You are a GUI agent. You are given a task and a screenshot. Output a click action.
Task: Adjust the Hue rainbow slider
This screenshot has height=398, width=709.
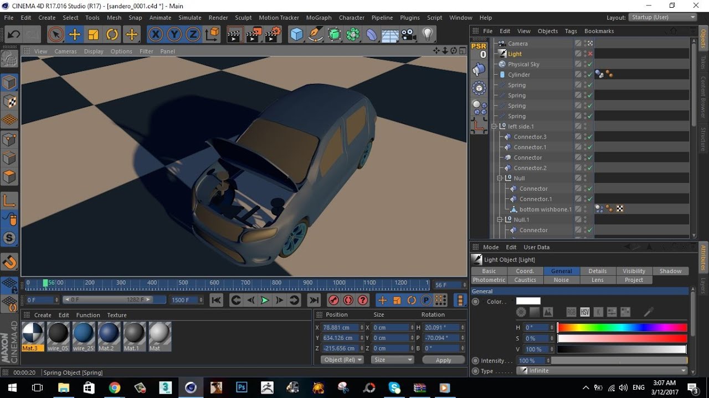[622, 327]
